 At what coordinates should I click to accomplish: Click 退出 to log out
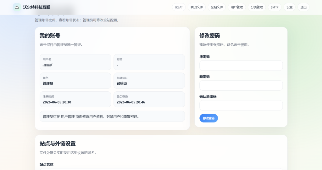pyautogui.click(x=303, y=7)
